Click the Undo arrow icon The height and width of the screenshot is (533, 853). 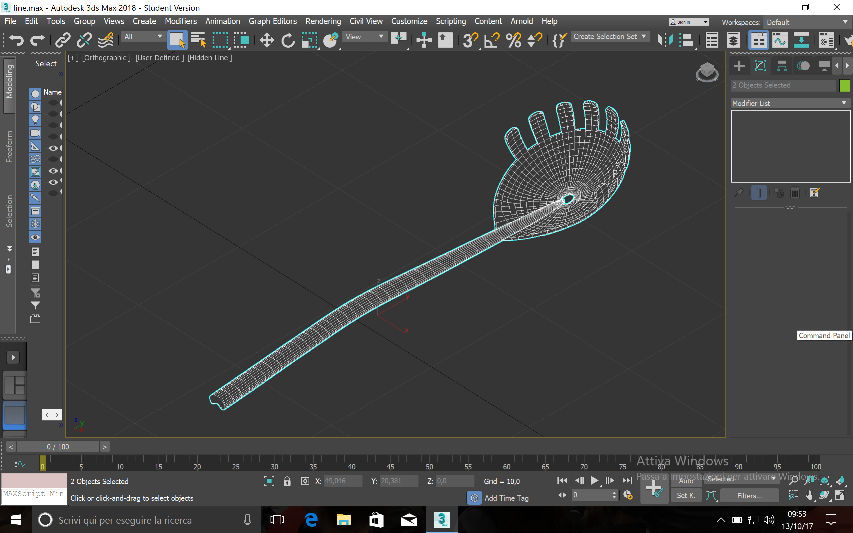click(16, 40)
